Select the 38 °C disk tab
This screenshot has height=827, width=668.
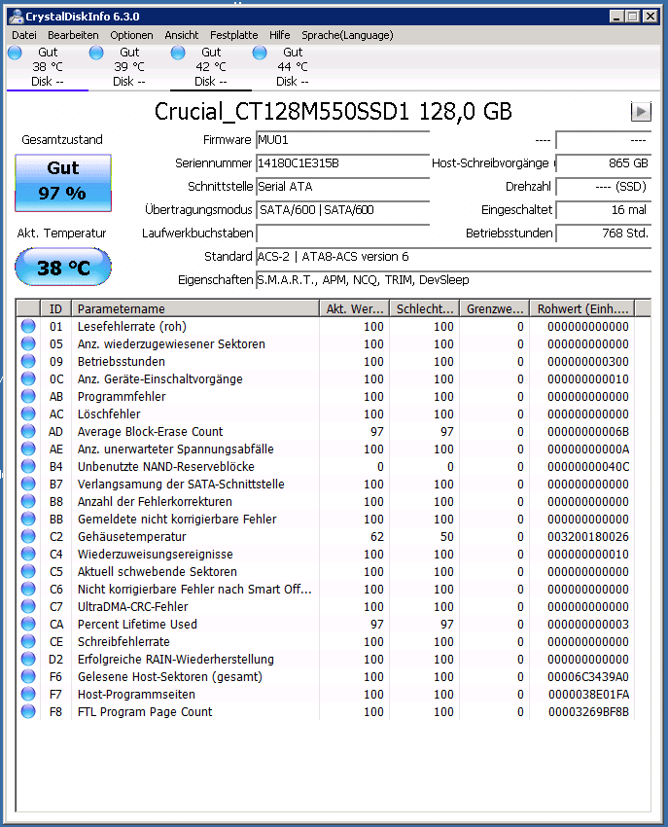tap(48, 67)
